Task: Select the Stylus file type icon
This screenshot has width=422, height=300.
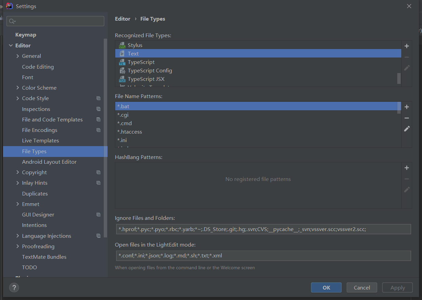Action: pos(122,45)
